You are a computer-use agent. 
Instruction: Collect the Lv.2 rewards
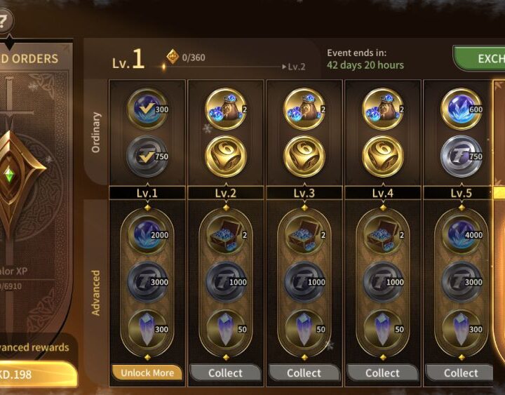coord(225,373)
